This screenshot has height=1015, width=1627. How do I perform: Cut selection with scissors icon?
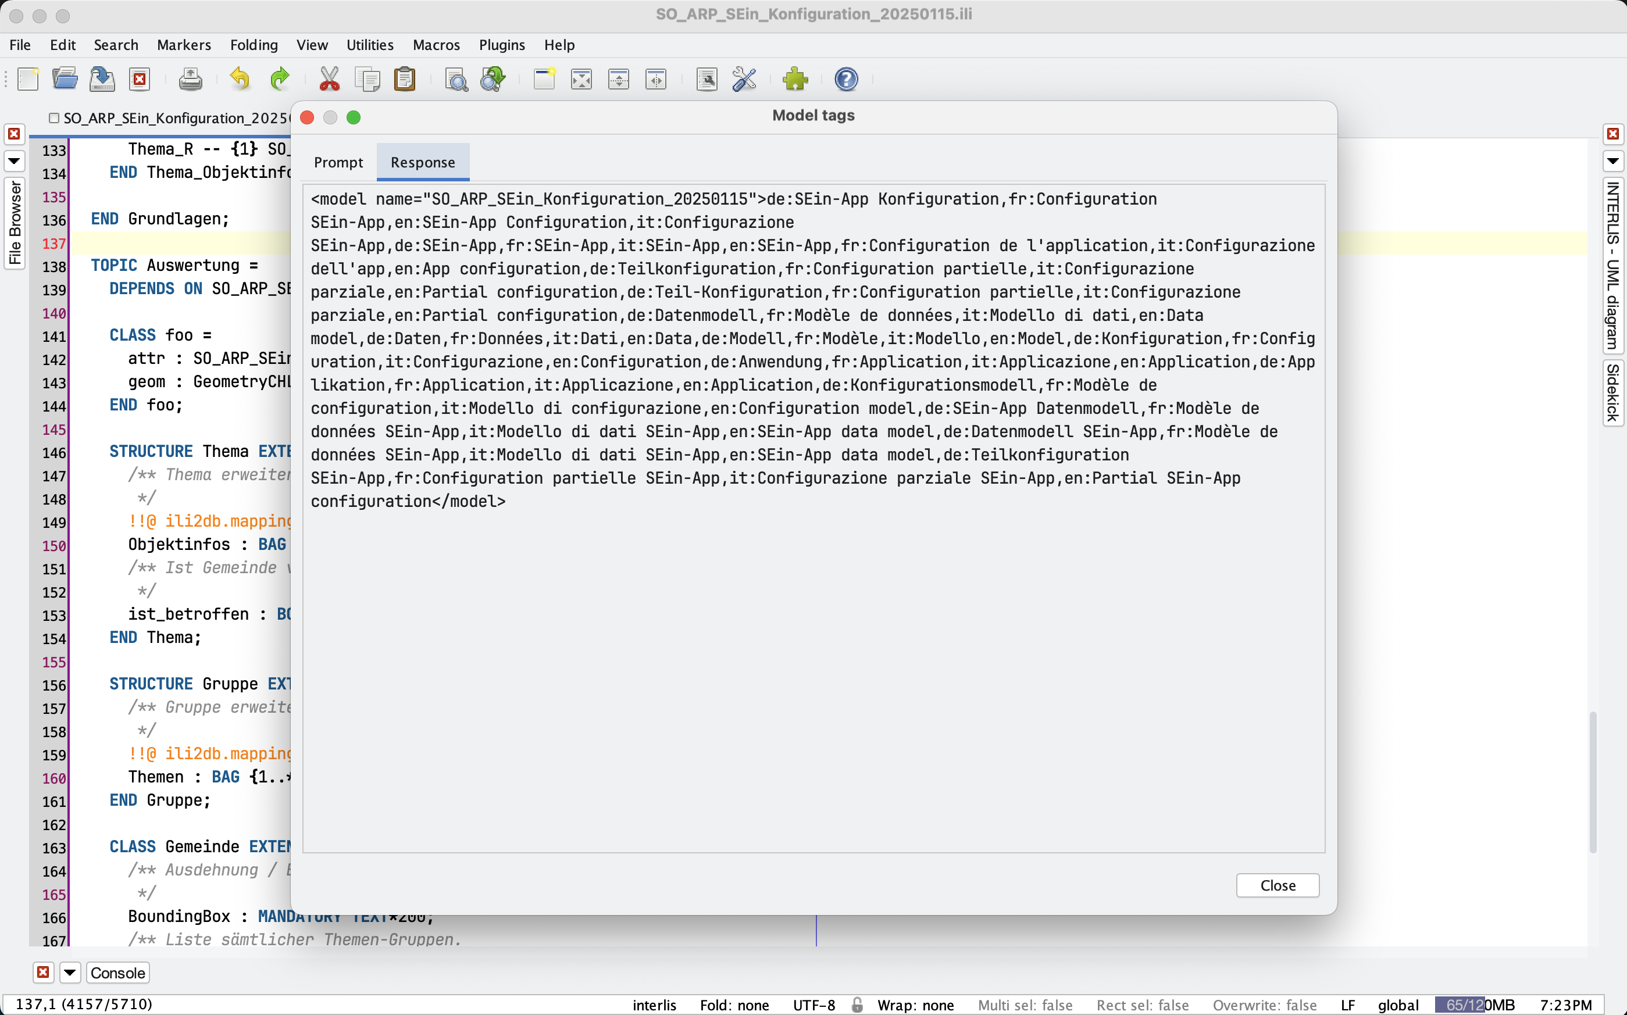point(329,79)
